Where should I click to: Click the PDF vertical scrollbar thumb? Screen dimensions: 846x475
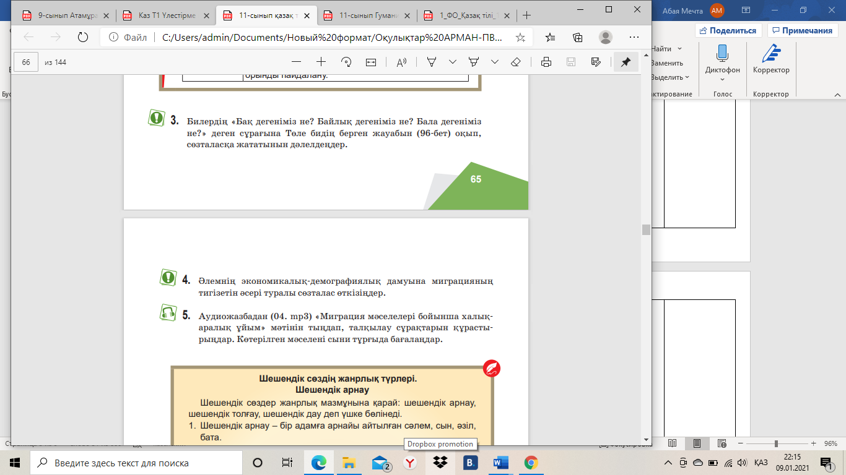(x=646, y=229)
